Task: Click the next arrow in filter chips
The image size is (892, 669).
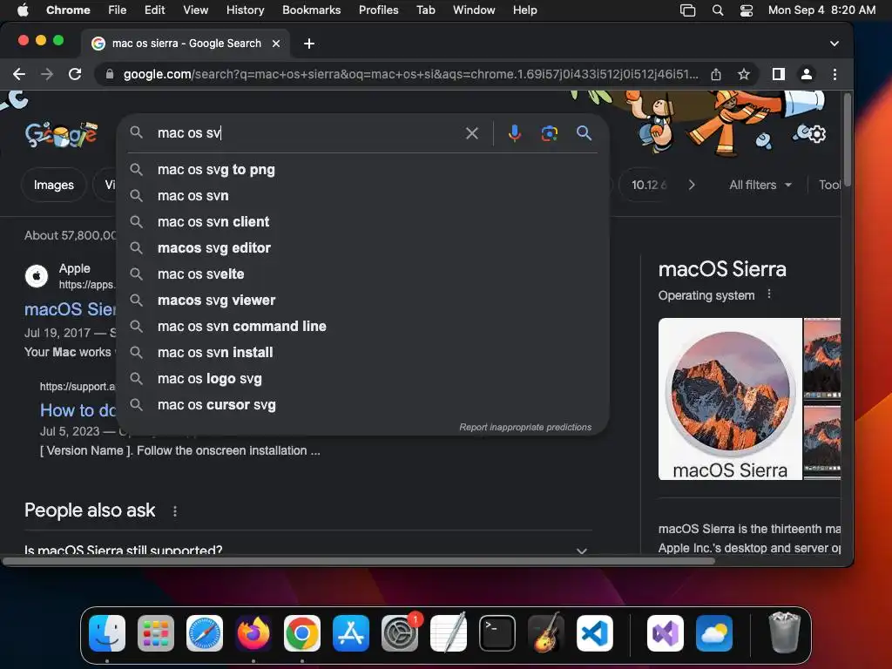Action: point(691,185)
